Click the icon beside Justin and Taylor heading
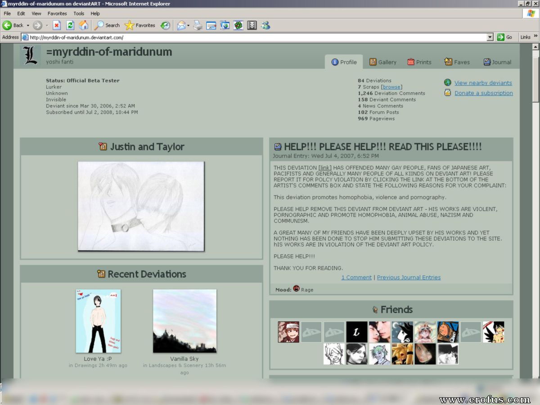Screen dimensions: 540x405 (x=103, y=146)
